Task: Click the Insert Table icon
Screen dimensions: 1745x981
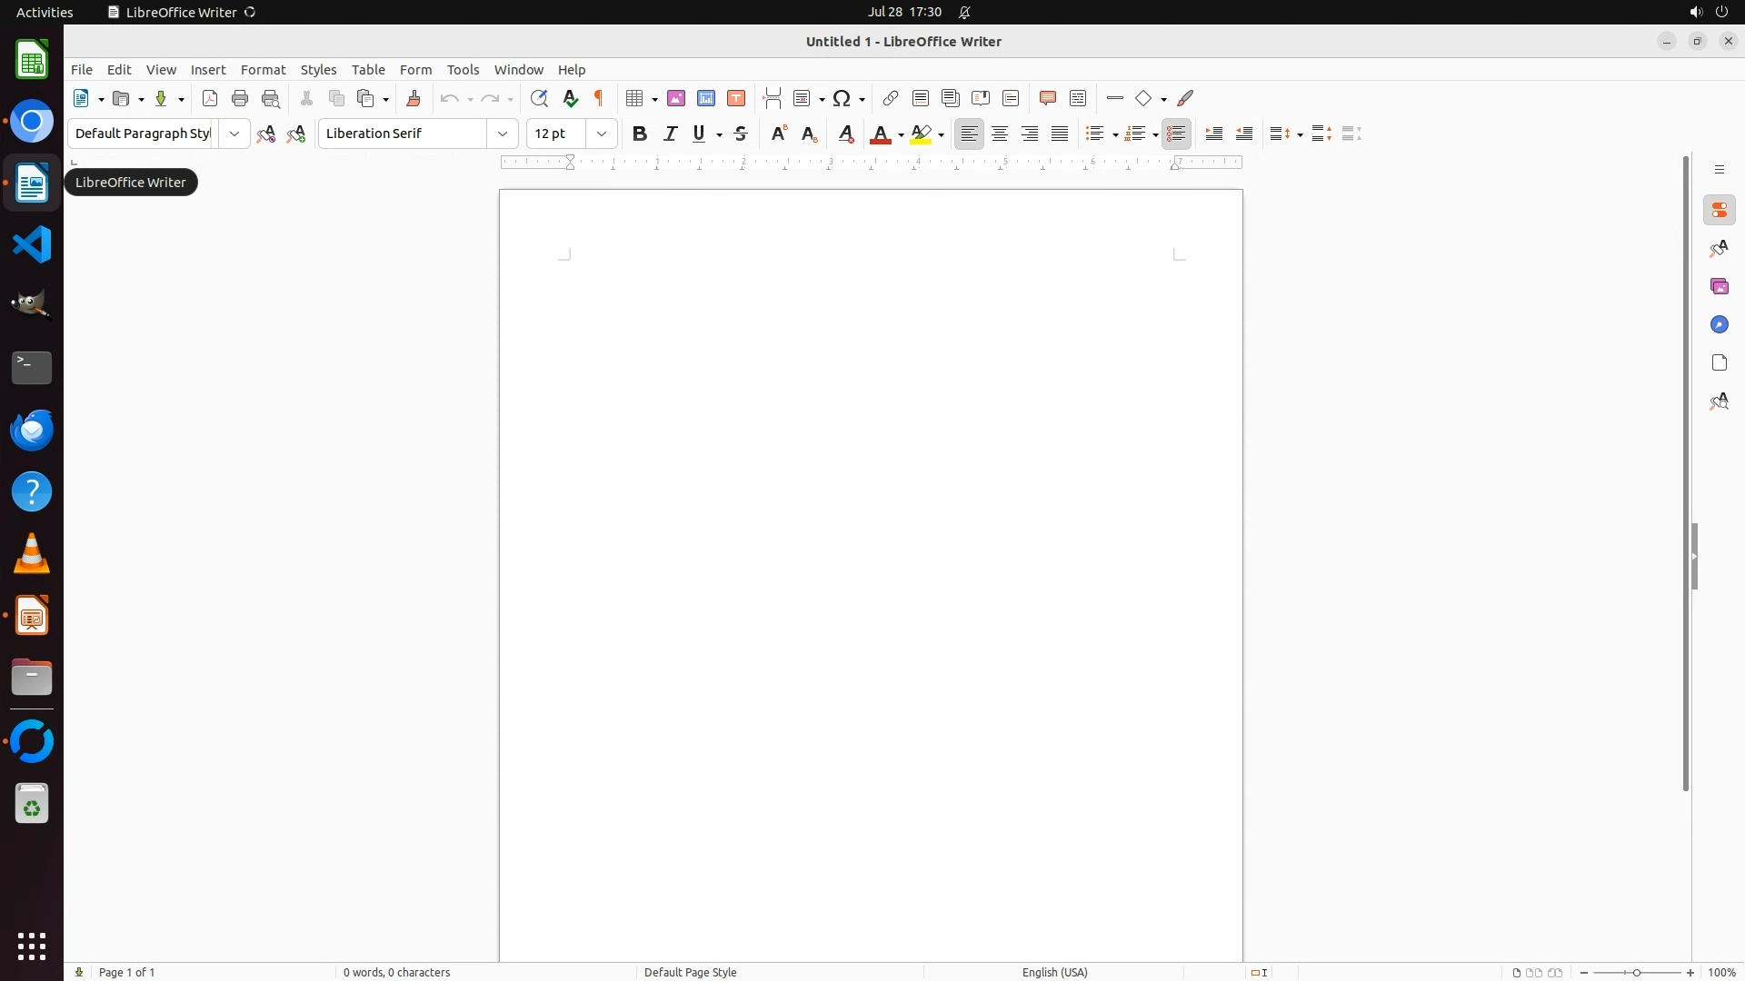Action: point(635,99)
